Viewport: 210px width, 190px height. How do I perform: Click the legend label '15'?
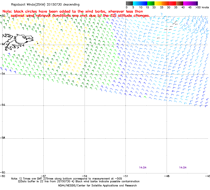point(147,7)
